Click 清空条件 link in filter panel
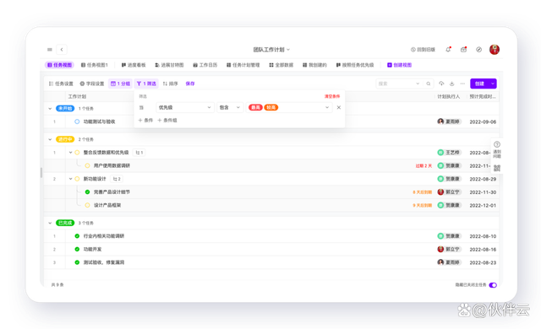Screen dimensions: 541x329 coord(332,96)
